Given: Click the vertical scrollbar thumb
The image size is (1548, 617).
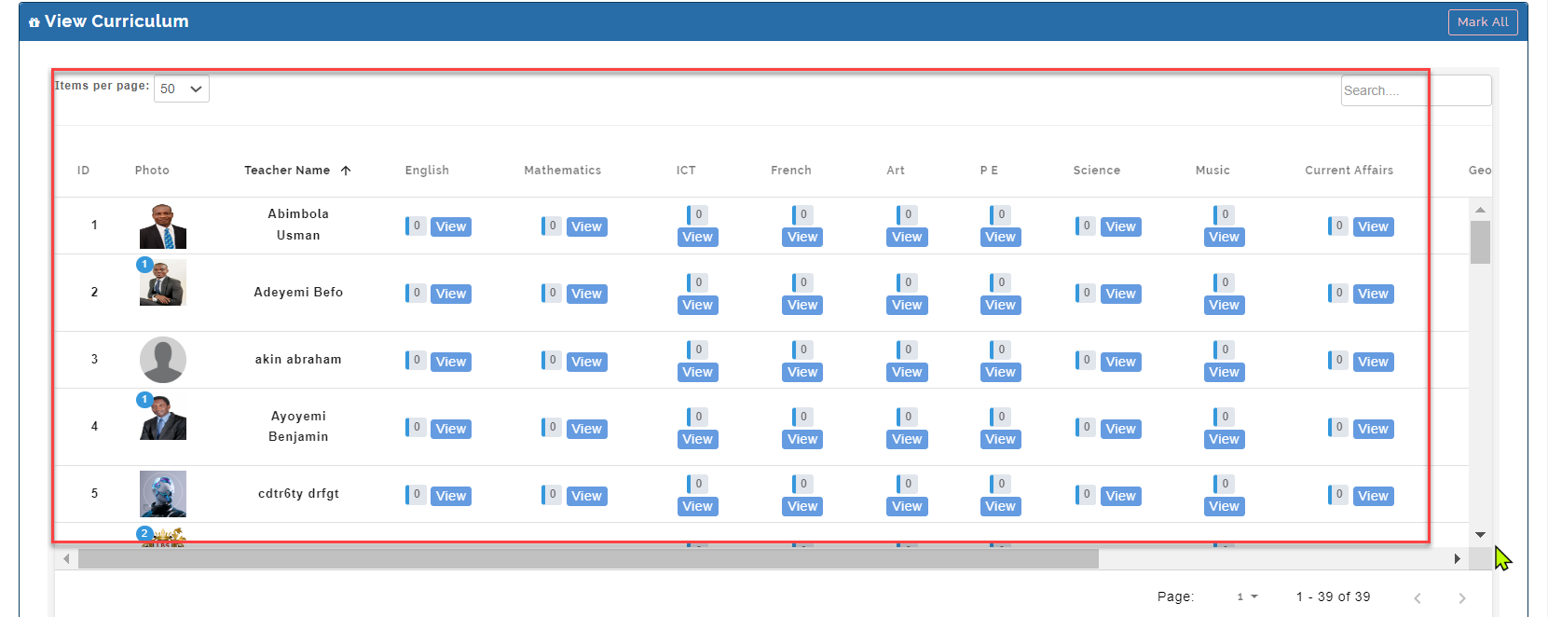Looking at the screenshot, I should click(1480, 242).
